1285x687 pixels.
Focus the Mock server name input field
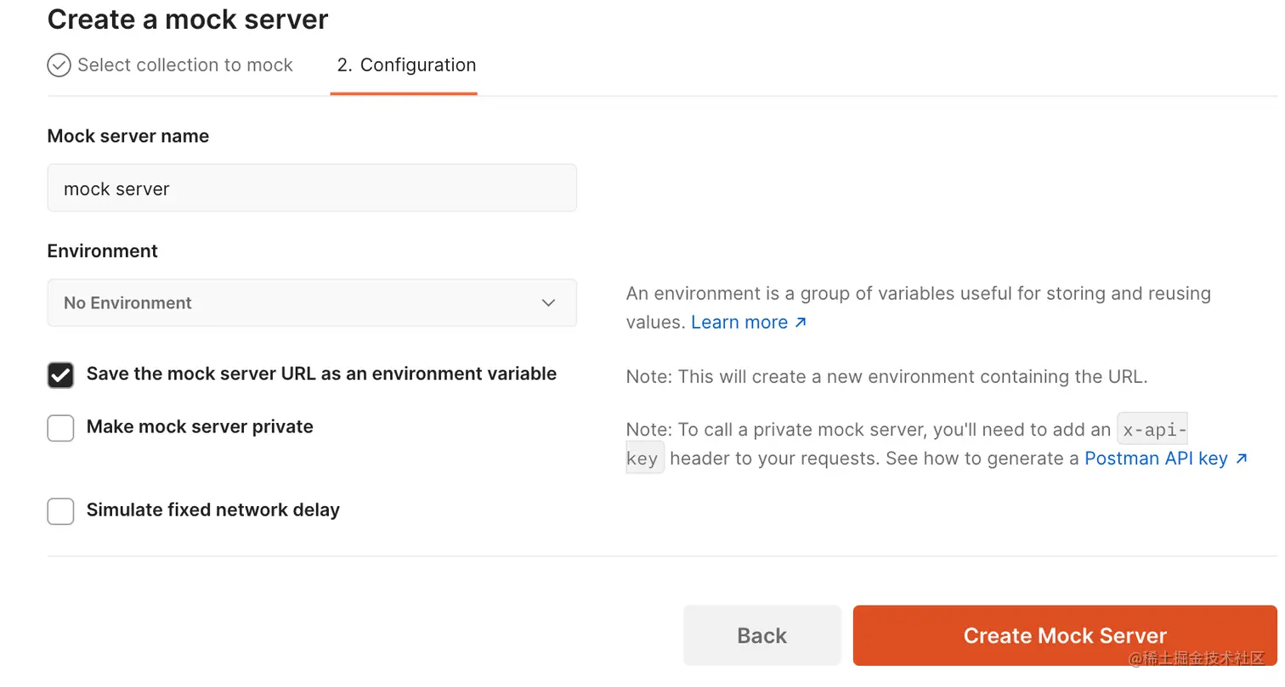pyautogui.click(x=311, y=189)
